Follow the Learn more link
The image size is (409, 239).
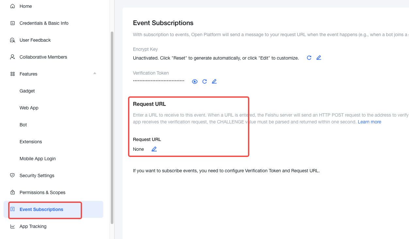pos(369,122)
